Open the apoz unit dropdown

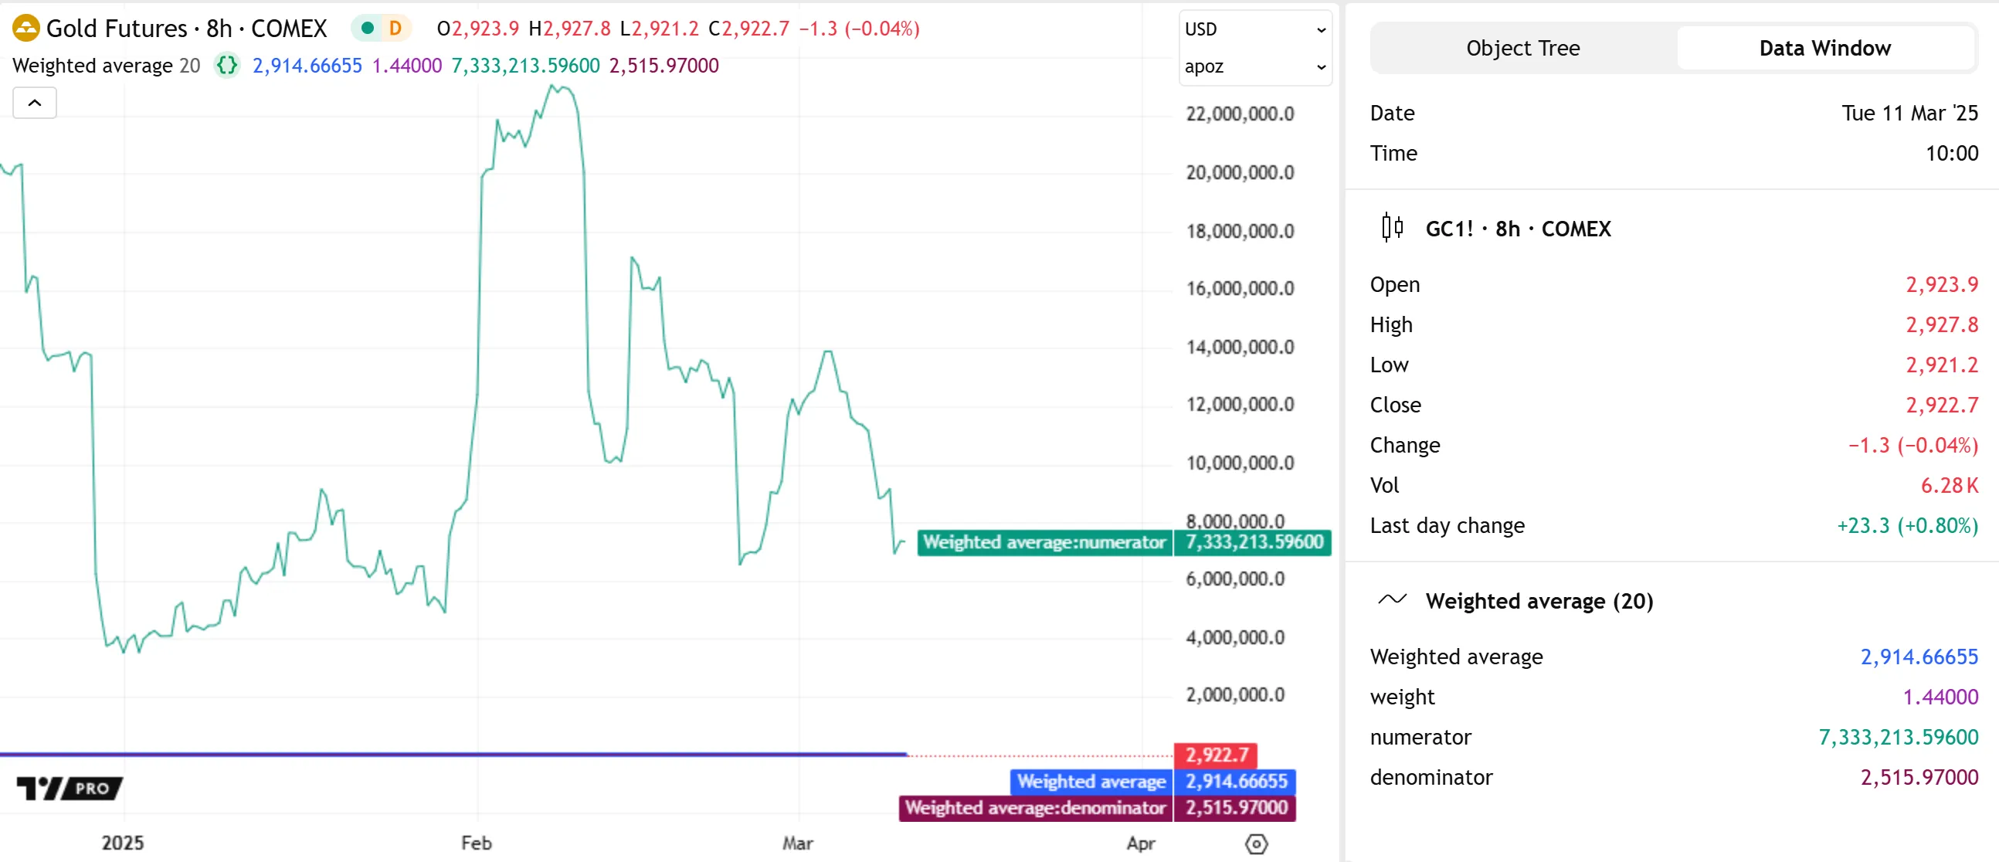pyautogui.click(x=1254, y=66)
